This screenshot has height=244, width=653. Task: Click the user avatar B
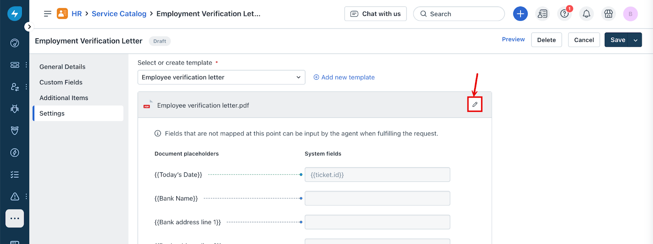coord(631,14)
